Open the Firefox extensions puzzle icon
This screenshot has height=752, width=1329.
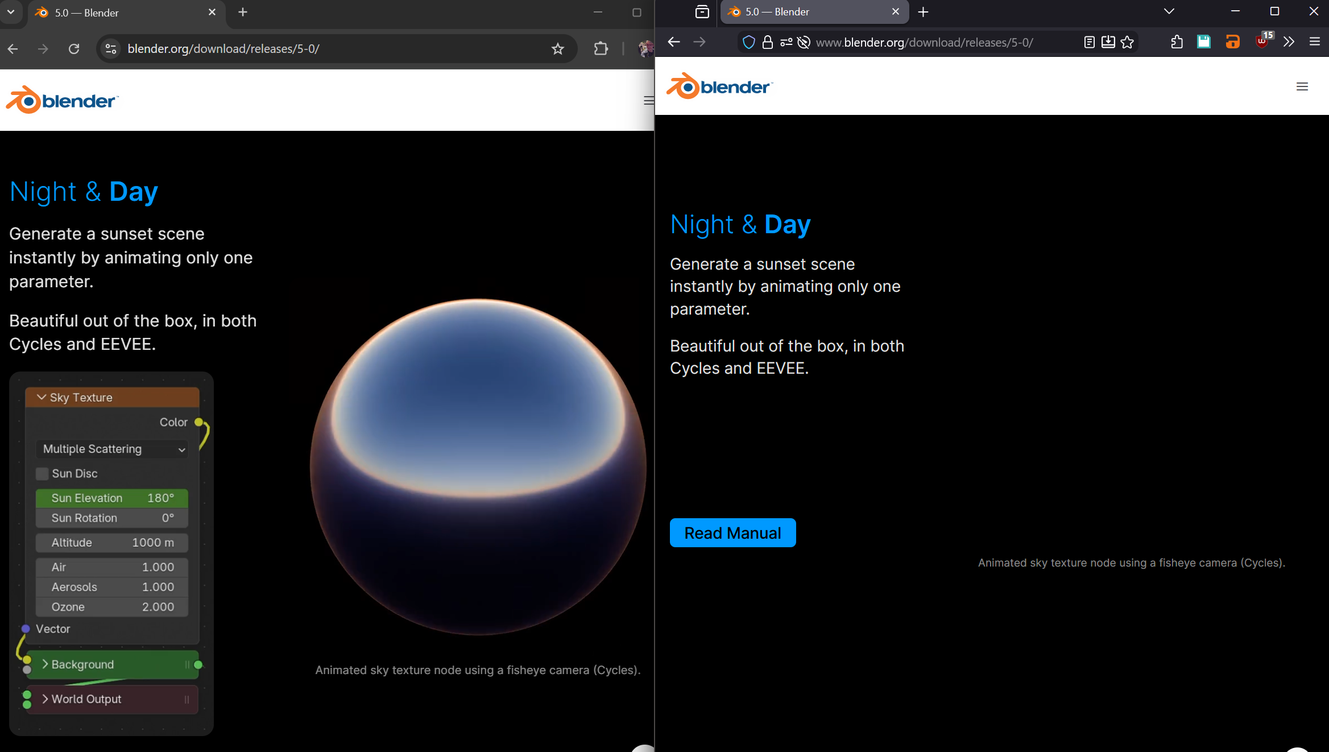point(1177,42)
